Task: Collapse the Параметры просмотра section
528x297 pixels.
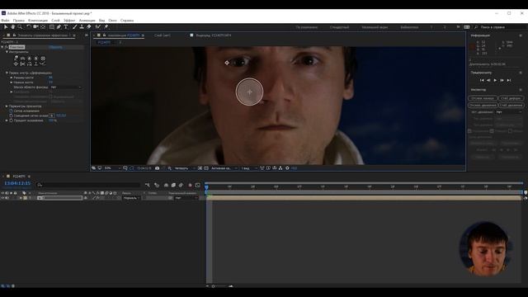Action: (7, 106)
